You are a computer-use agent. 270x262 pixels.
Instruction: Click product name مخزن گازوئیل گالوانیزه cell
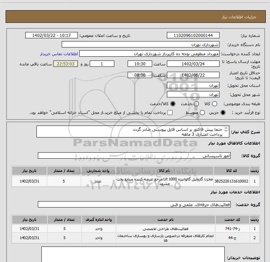164,181
